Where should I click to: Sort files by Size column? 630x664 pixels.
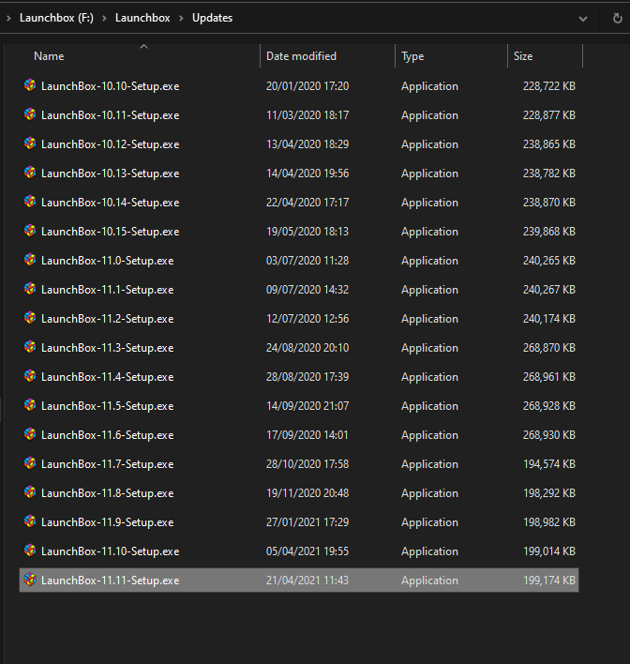click(523, 56)
